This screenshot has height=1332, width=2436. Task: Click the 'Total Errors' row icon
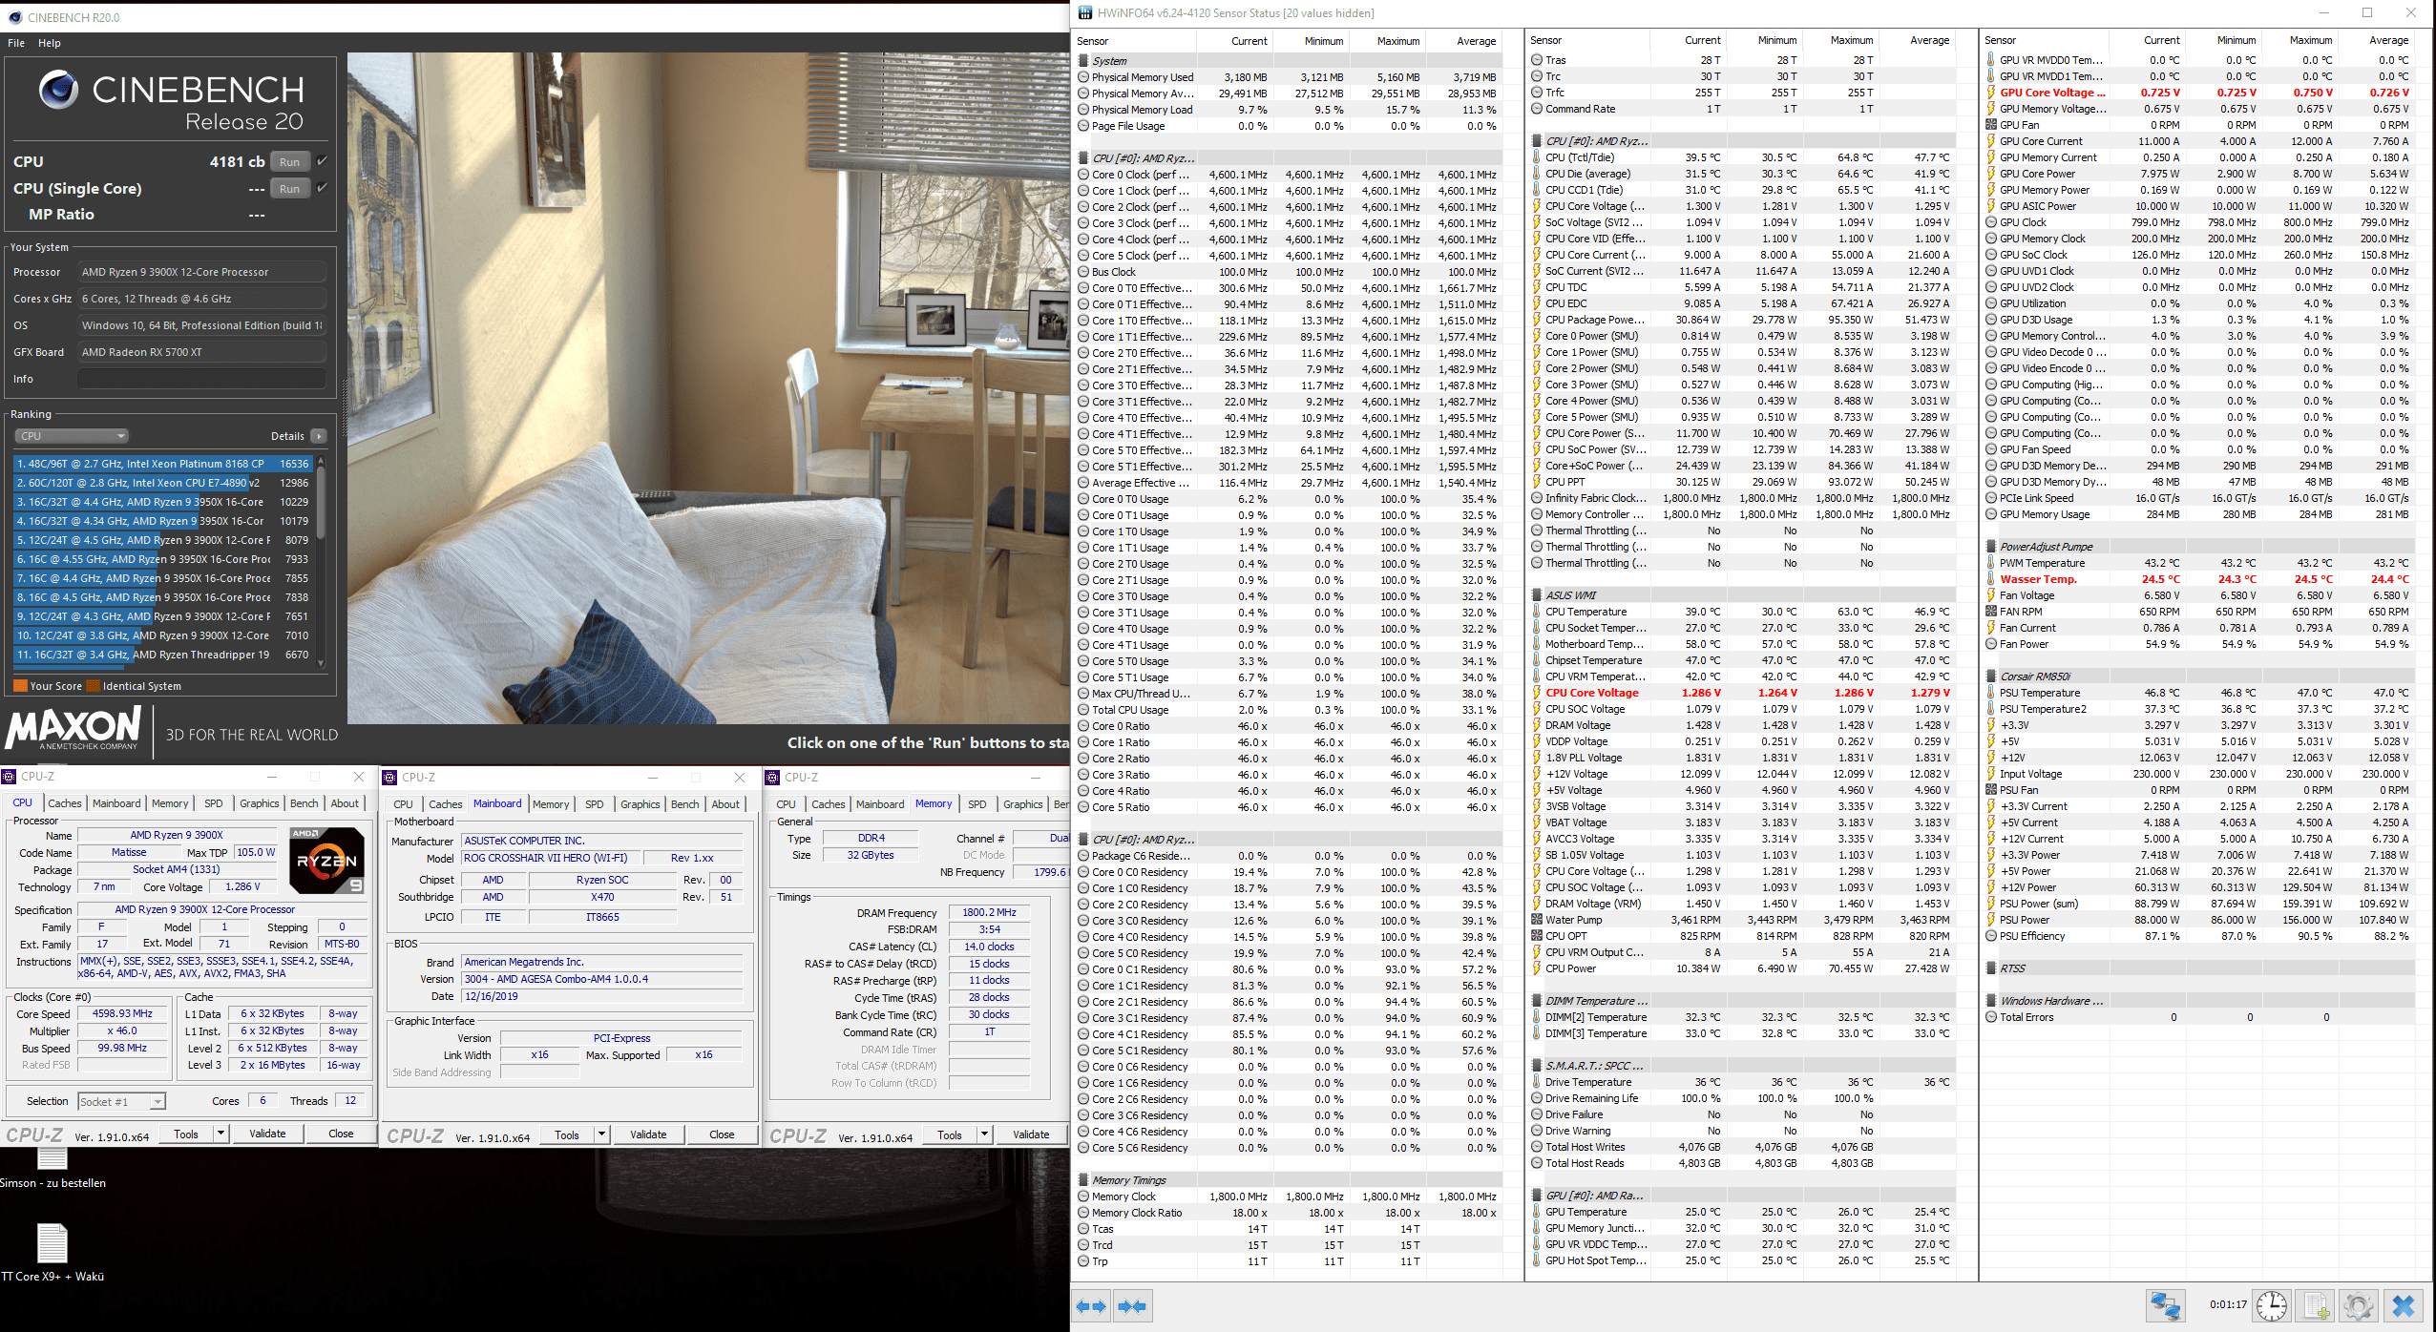click(1991, 1017)
